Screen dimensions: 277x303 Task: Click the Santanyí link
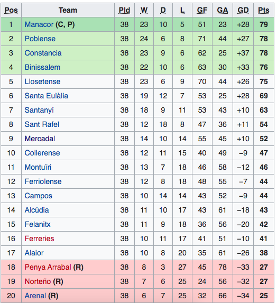(x=39, y=110)
